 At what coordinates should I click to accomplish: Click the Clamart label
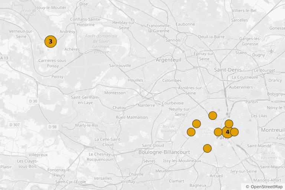177,181
